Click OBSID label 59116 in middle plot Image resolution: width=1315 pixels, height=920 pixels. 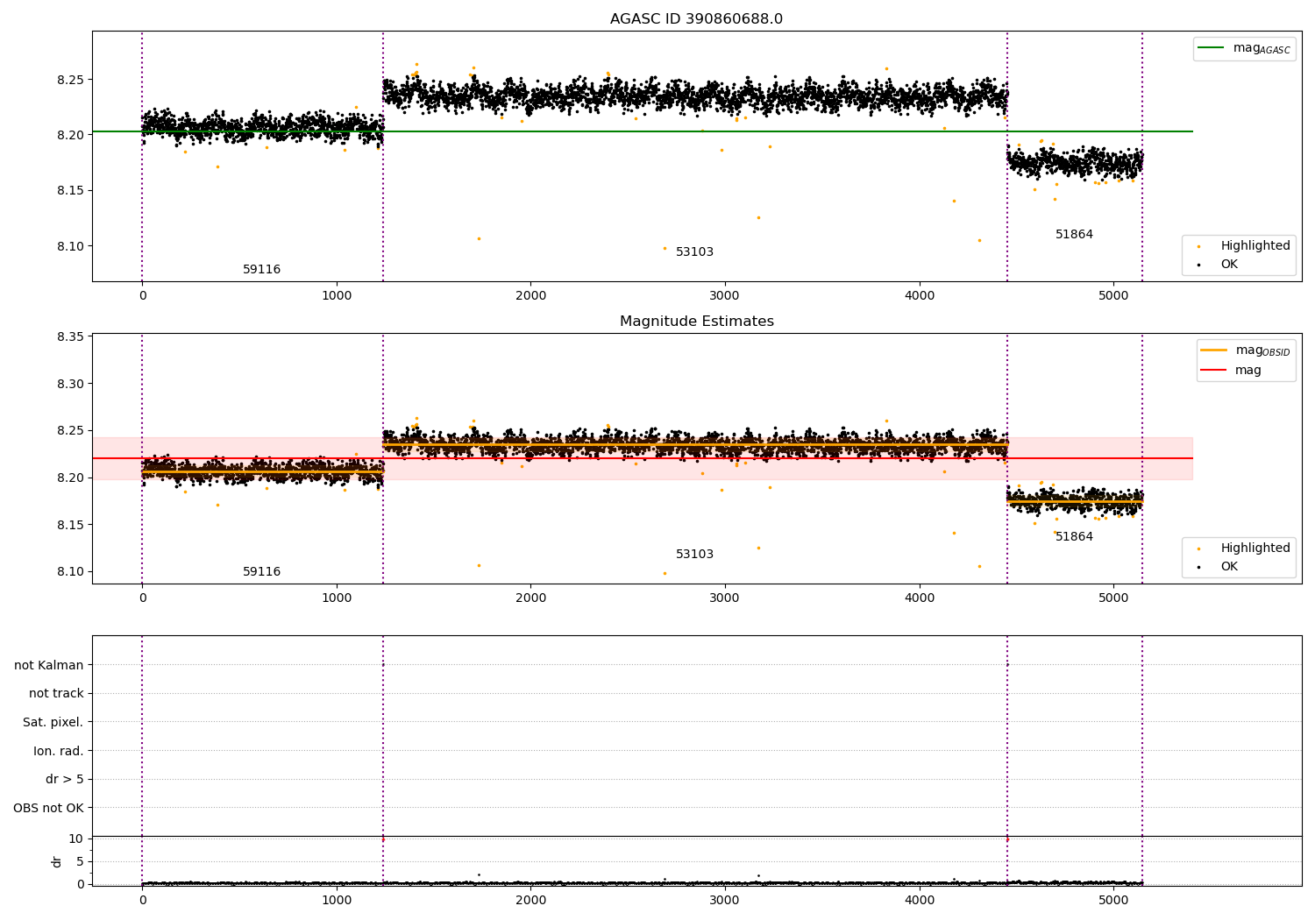(261, 572)
